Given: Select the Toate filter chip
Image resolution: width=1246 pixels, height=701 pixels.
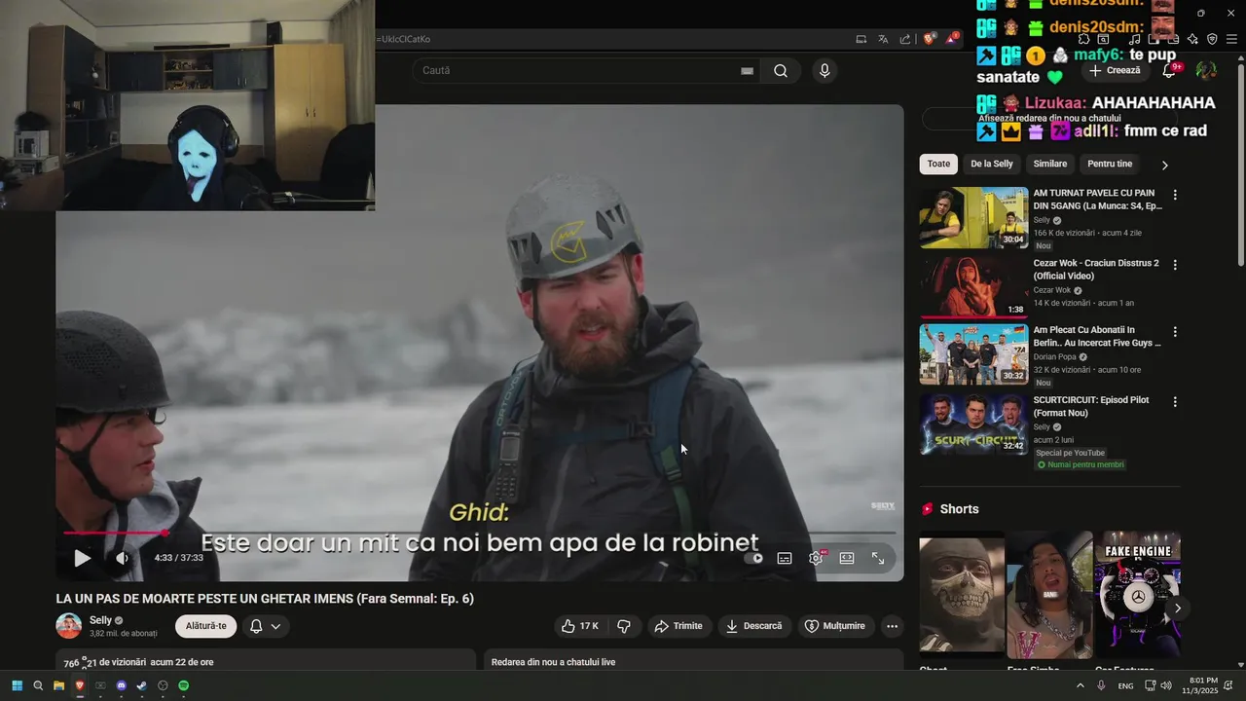Looking at the screenshot, I should (x=938, y=164).
